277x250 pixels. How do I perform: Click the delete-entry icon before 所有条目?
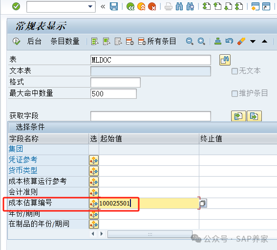click(x=129, y=42)
